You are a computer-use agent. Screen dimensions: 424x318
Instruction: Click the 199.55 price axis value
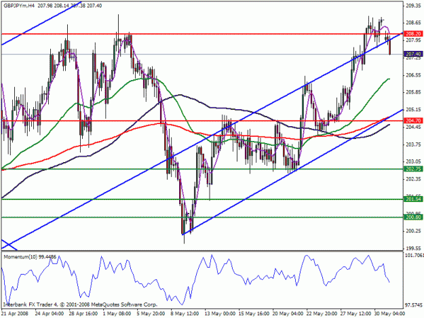pyautogui.click(x=413, y=248)
